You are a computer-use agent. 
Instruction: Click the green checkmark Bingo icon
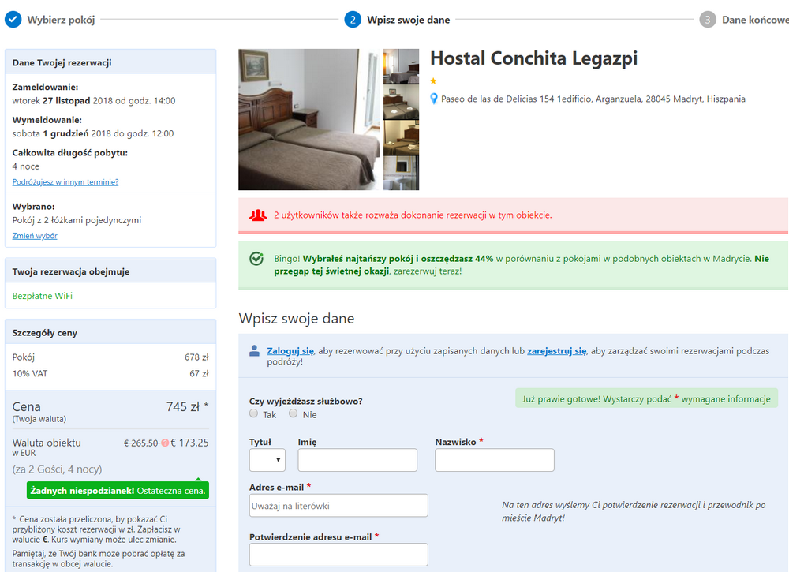256,259
